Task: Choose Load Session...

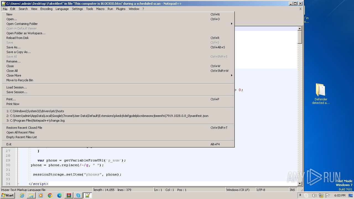Action: (118, 87)
